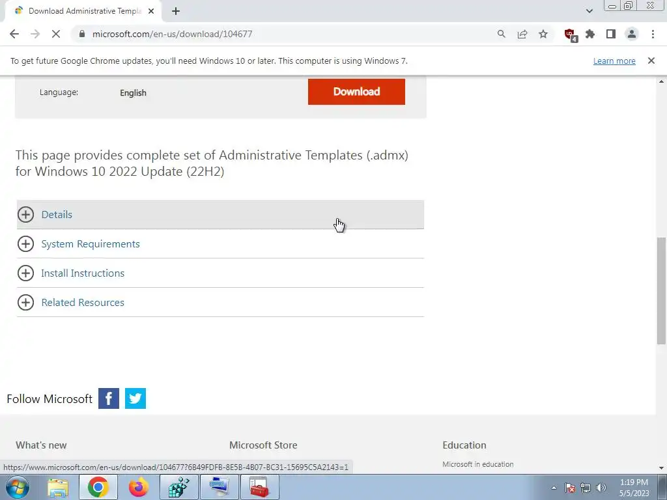Expand System Requirements
The image size is (667, 500).
220,243
